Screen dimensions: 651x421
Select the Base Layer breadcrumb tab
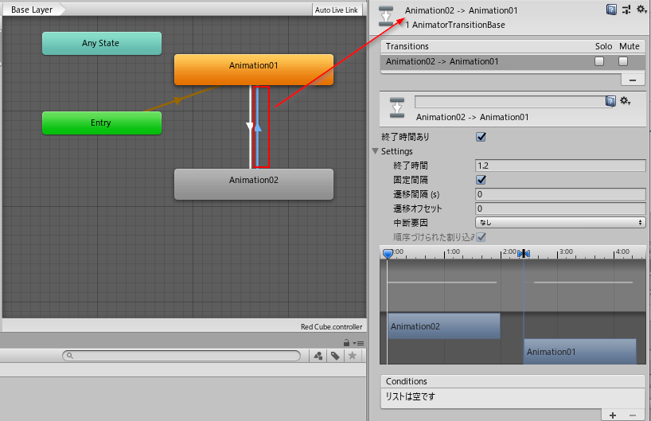[x=32, y=10]
